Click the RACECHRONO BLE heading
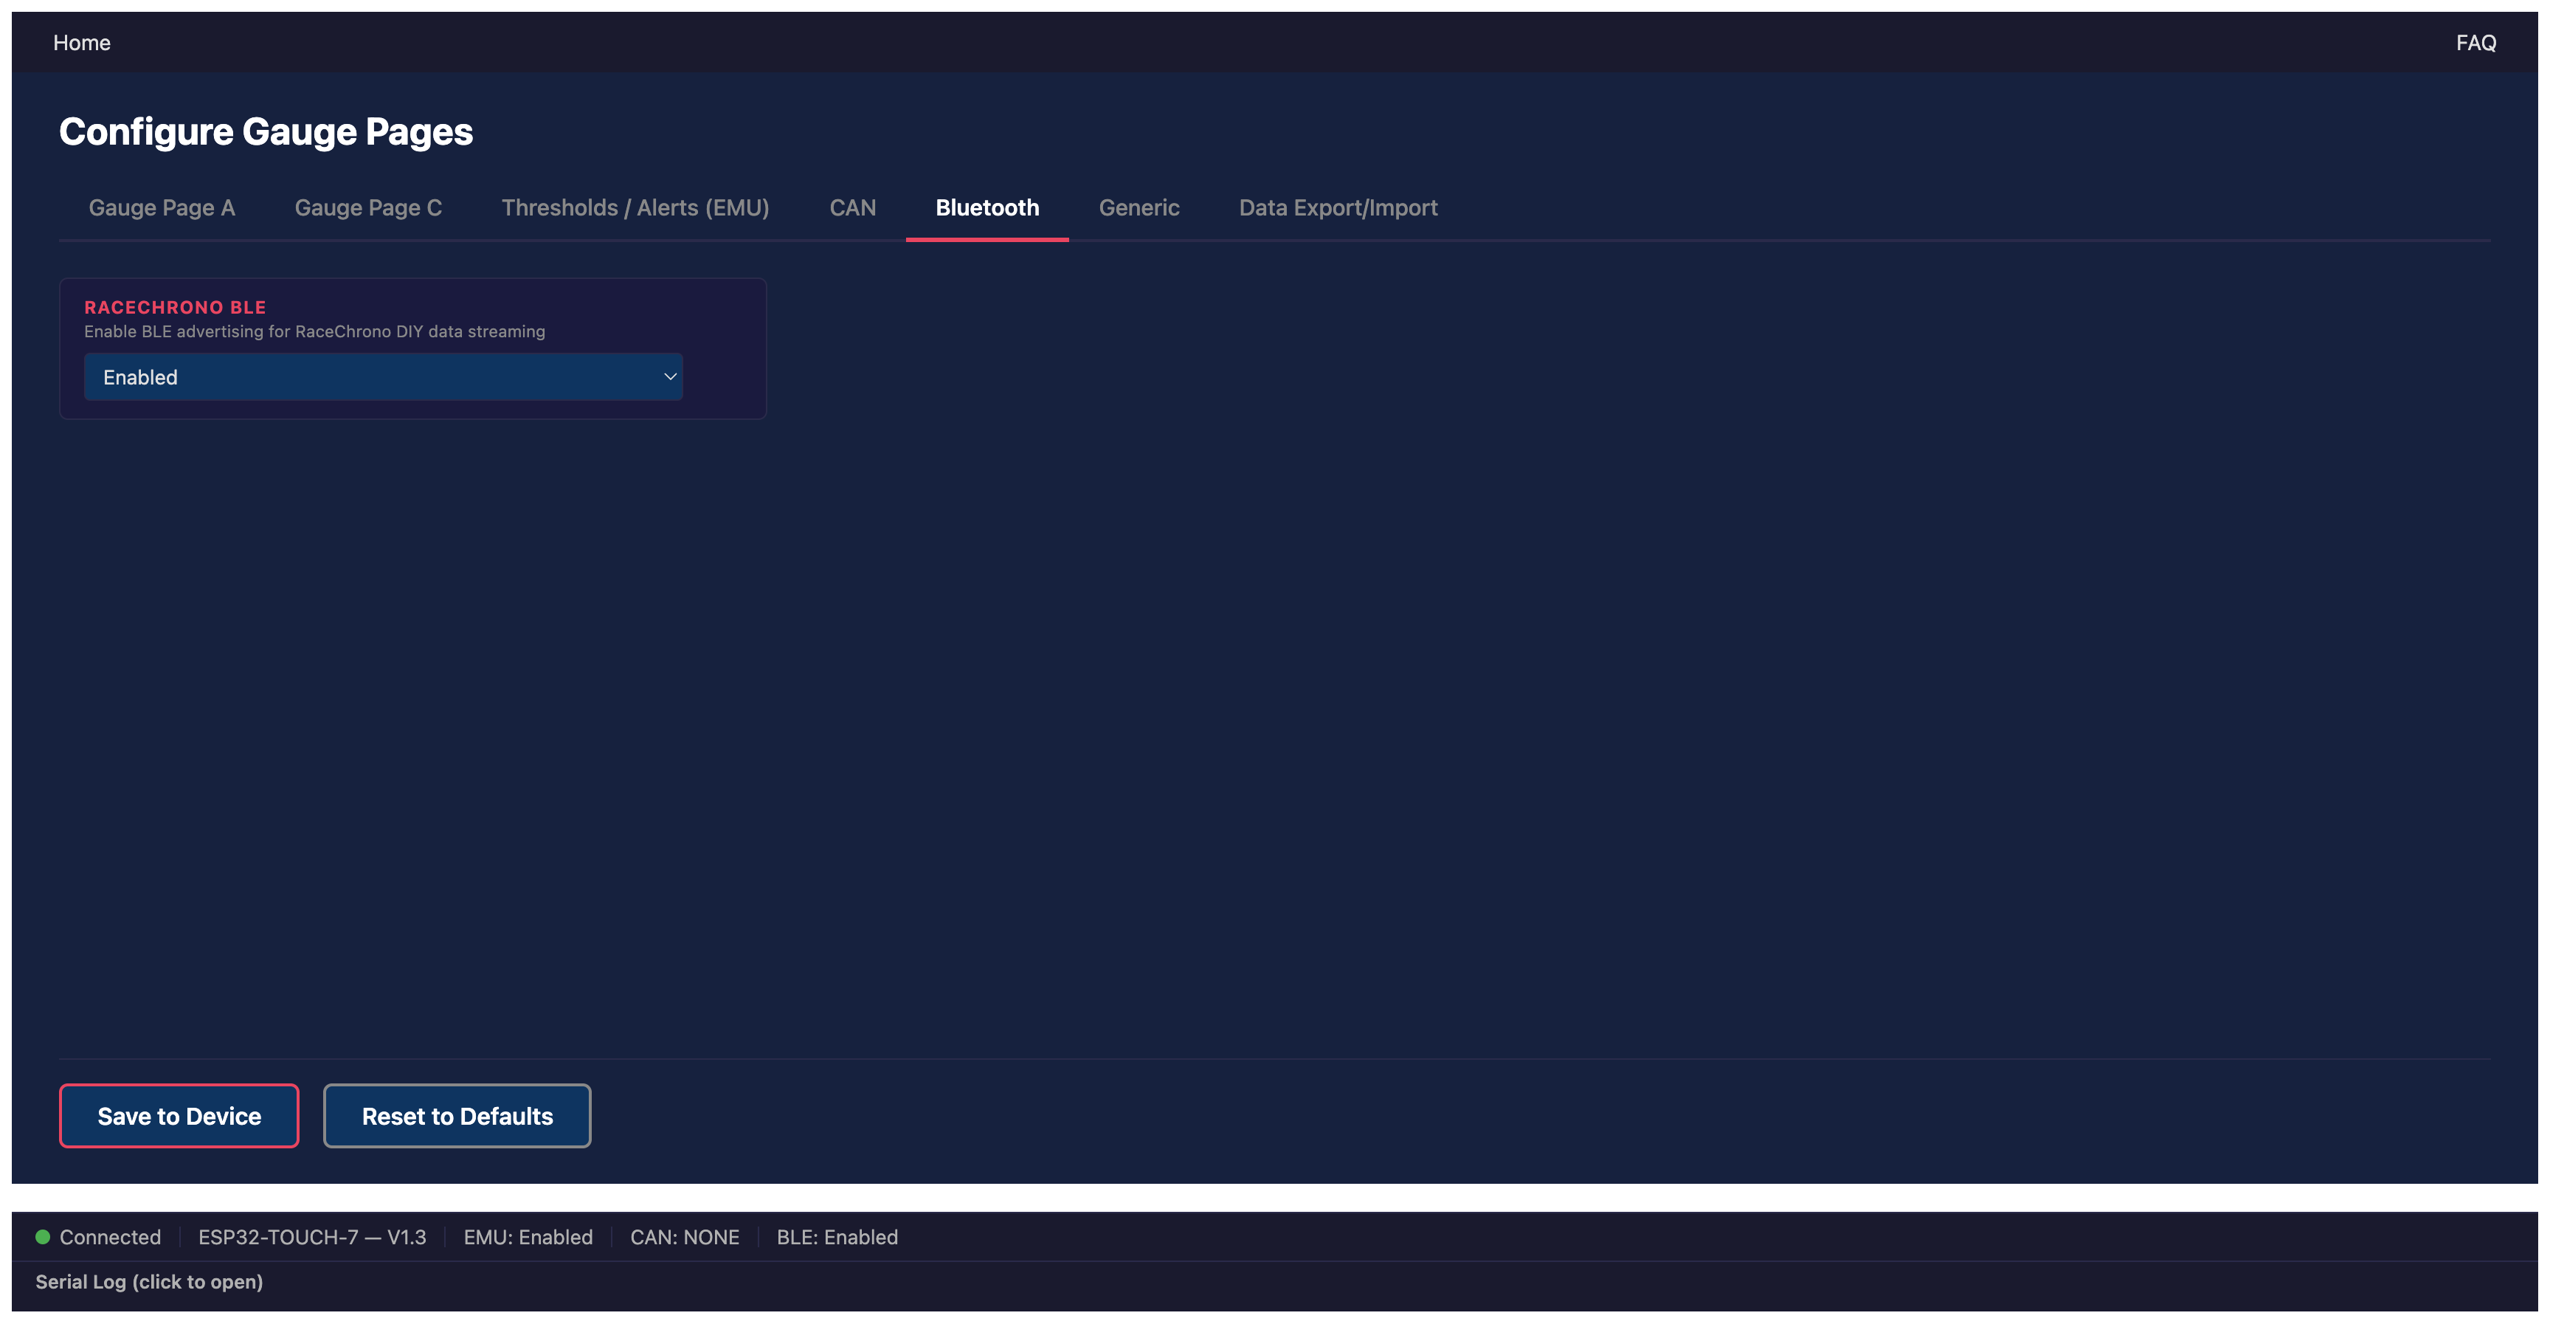The height and width of the screenshot is (1324, 2550). 175,307
